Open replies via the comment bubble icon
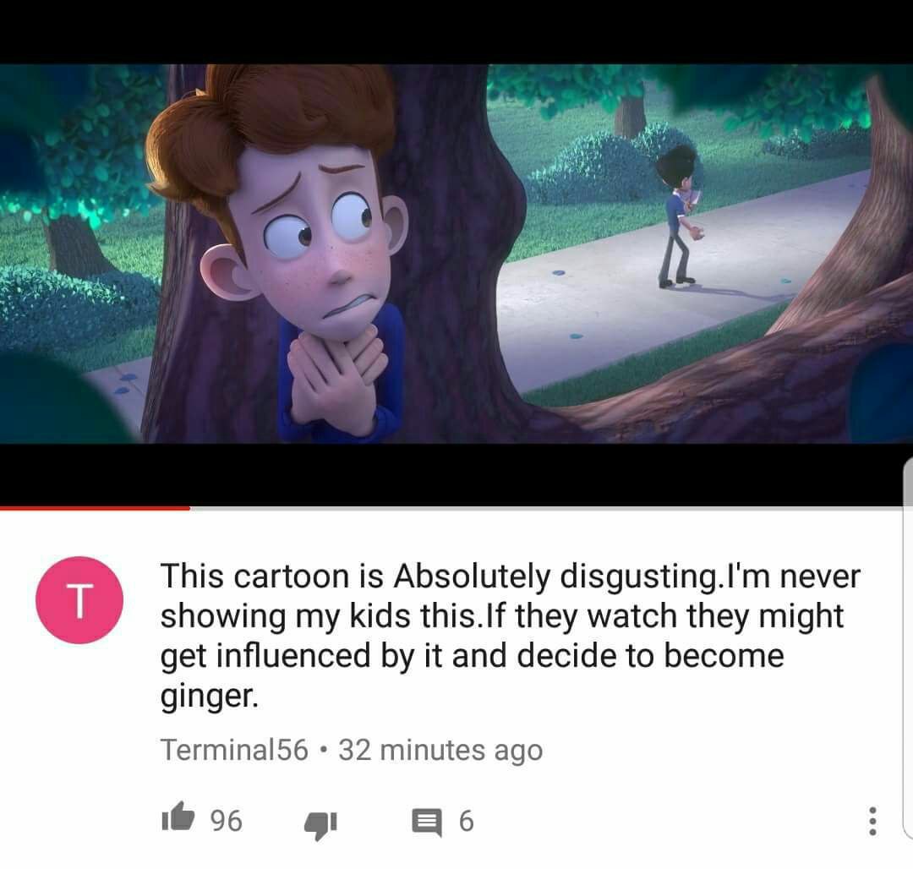This screenshot has height=869, width=913. coord(427,823)
